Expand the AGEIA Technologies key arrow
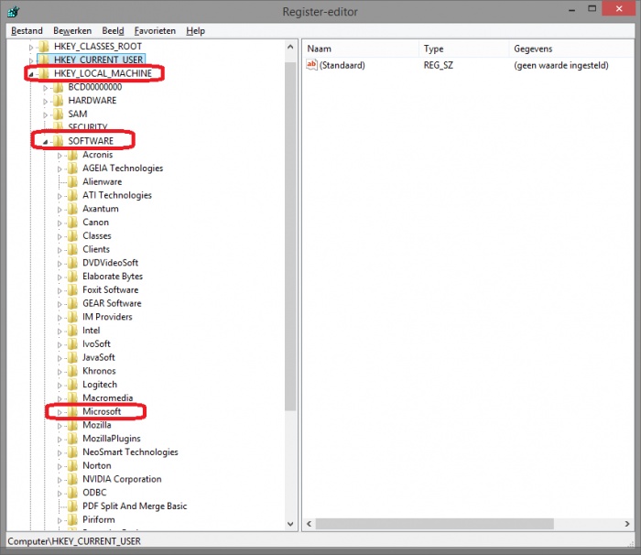The width and height of the screenshot is (641, 555). 60,169
